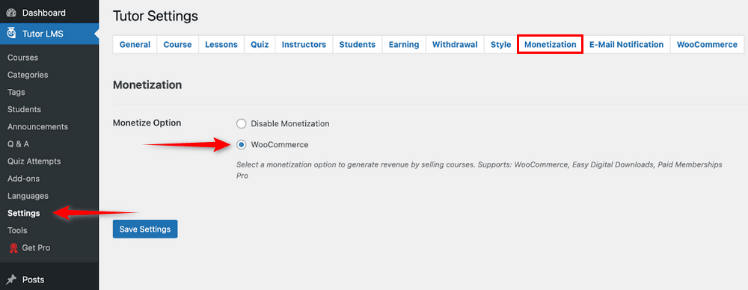Switch to the Withdrawal tab
The width and height of the screenshot is (748, 290).
455,44
